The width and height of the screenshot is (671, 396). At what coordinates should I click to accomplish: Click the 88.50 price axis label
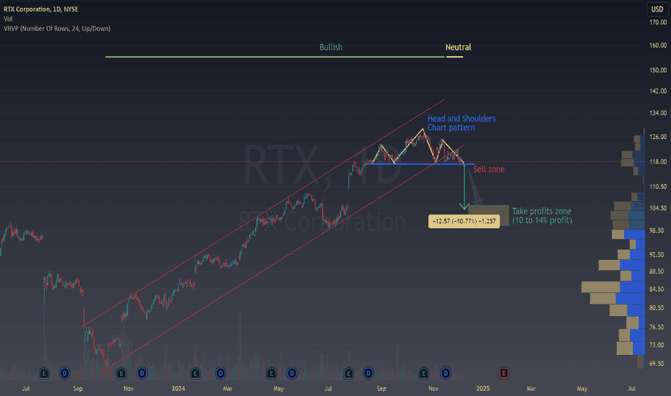658,271
